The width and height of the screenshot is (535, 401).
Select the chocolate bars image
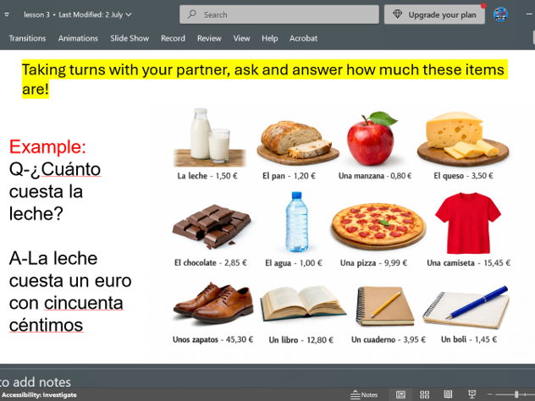(x=212, y=226)
